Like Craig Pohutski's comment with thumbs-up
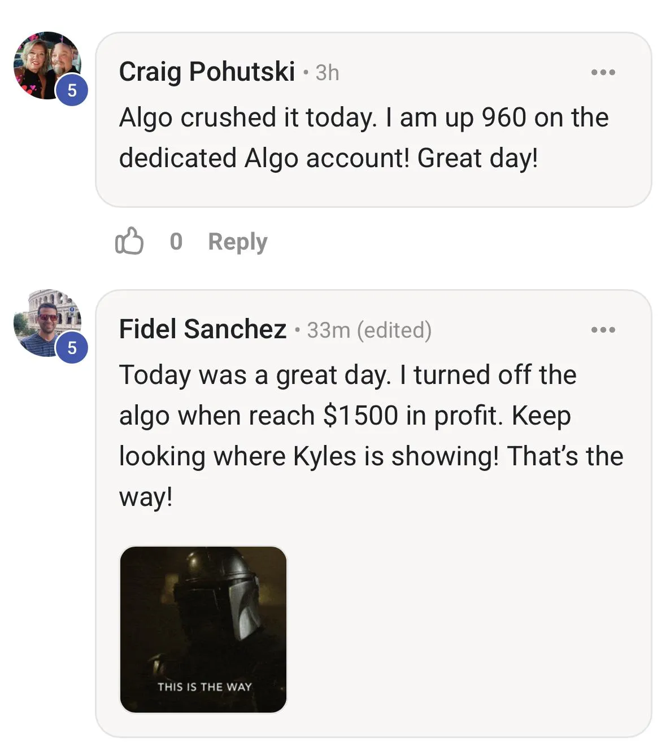Screen dimensions: 666x742 coord(129,241)
